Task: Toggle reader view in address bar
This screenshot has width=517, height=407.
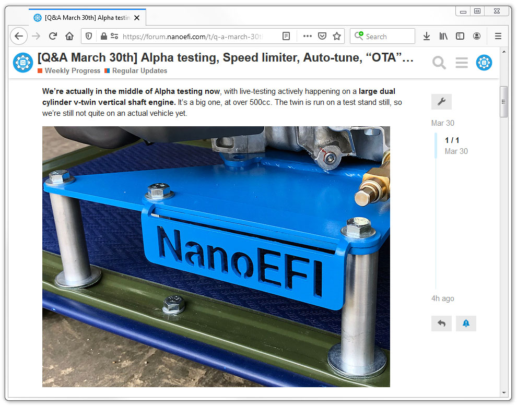Action: pyautogui.click(x=286, y=36)
